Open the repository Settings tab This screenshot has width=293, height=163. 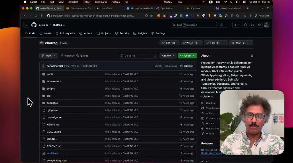(x=158, y=33)
